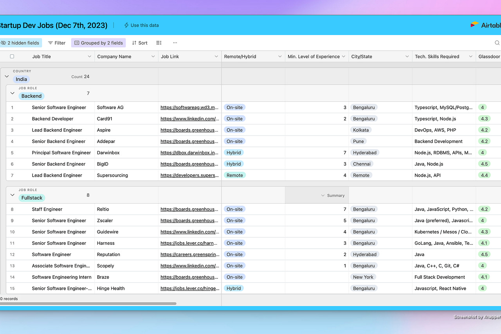
Task: Select Senior Software Engineer at Software AG cell
Action: (x=59, y=107)
